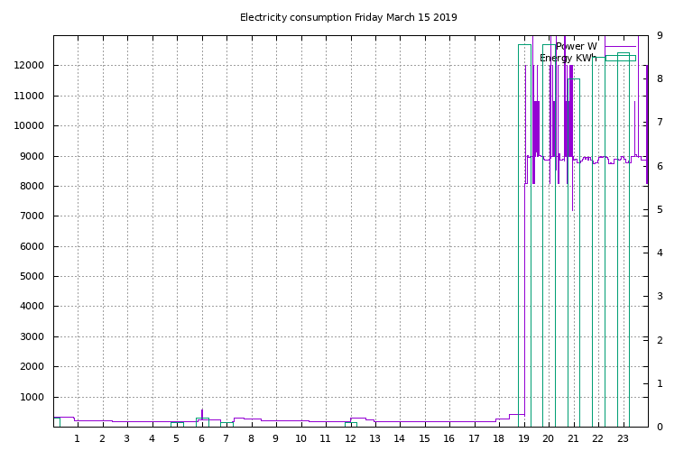Click hour label 5 on x-axis

(x=176, y=438)
